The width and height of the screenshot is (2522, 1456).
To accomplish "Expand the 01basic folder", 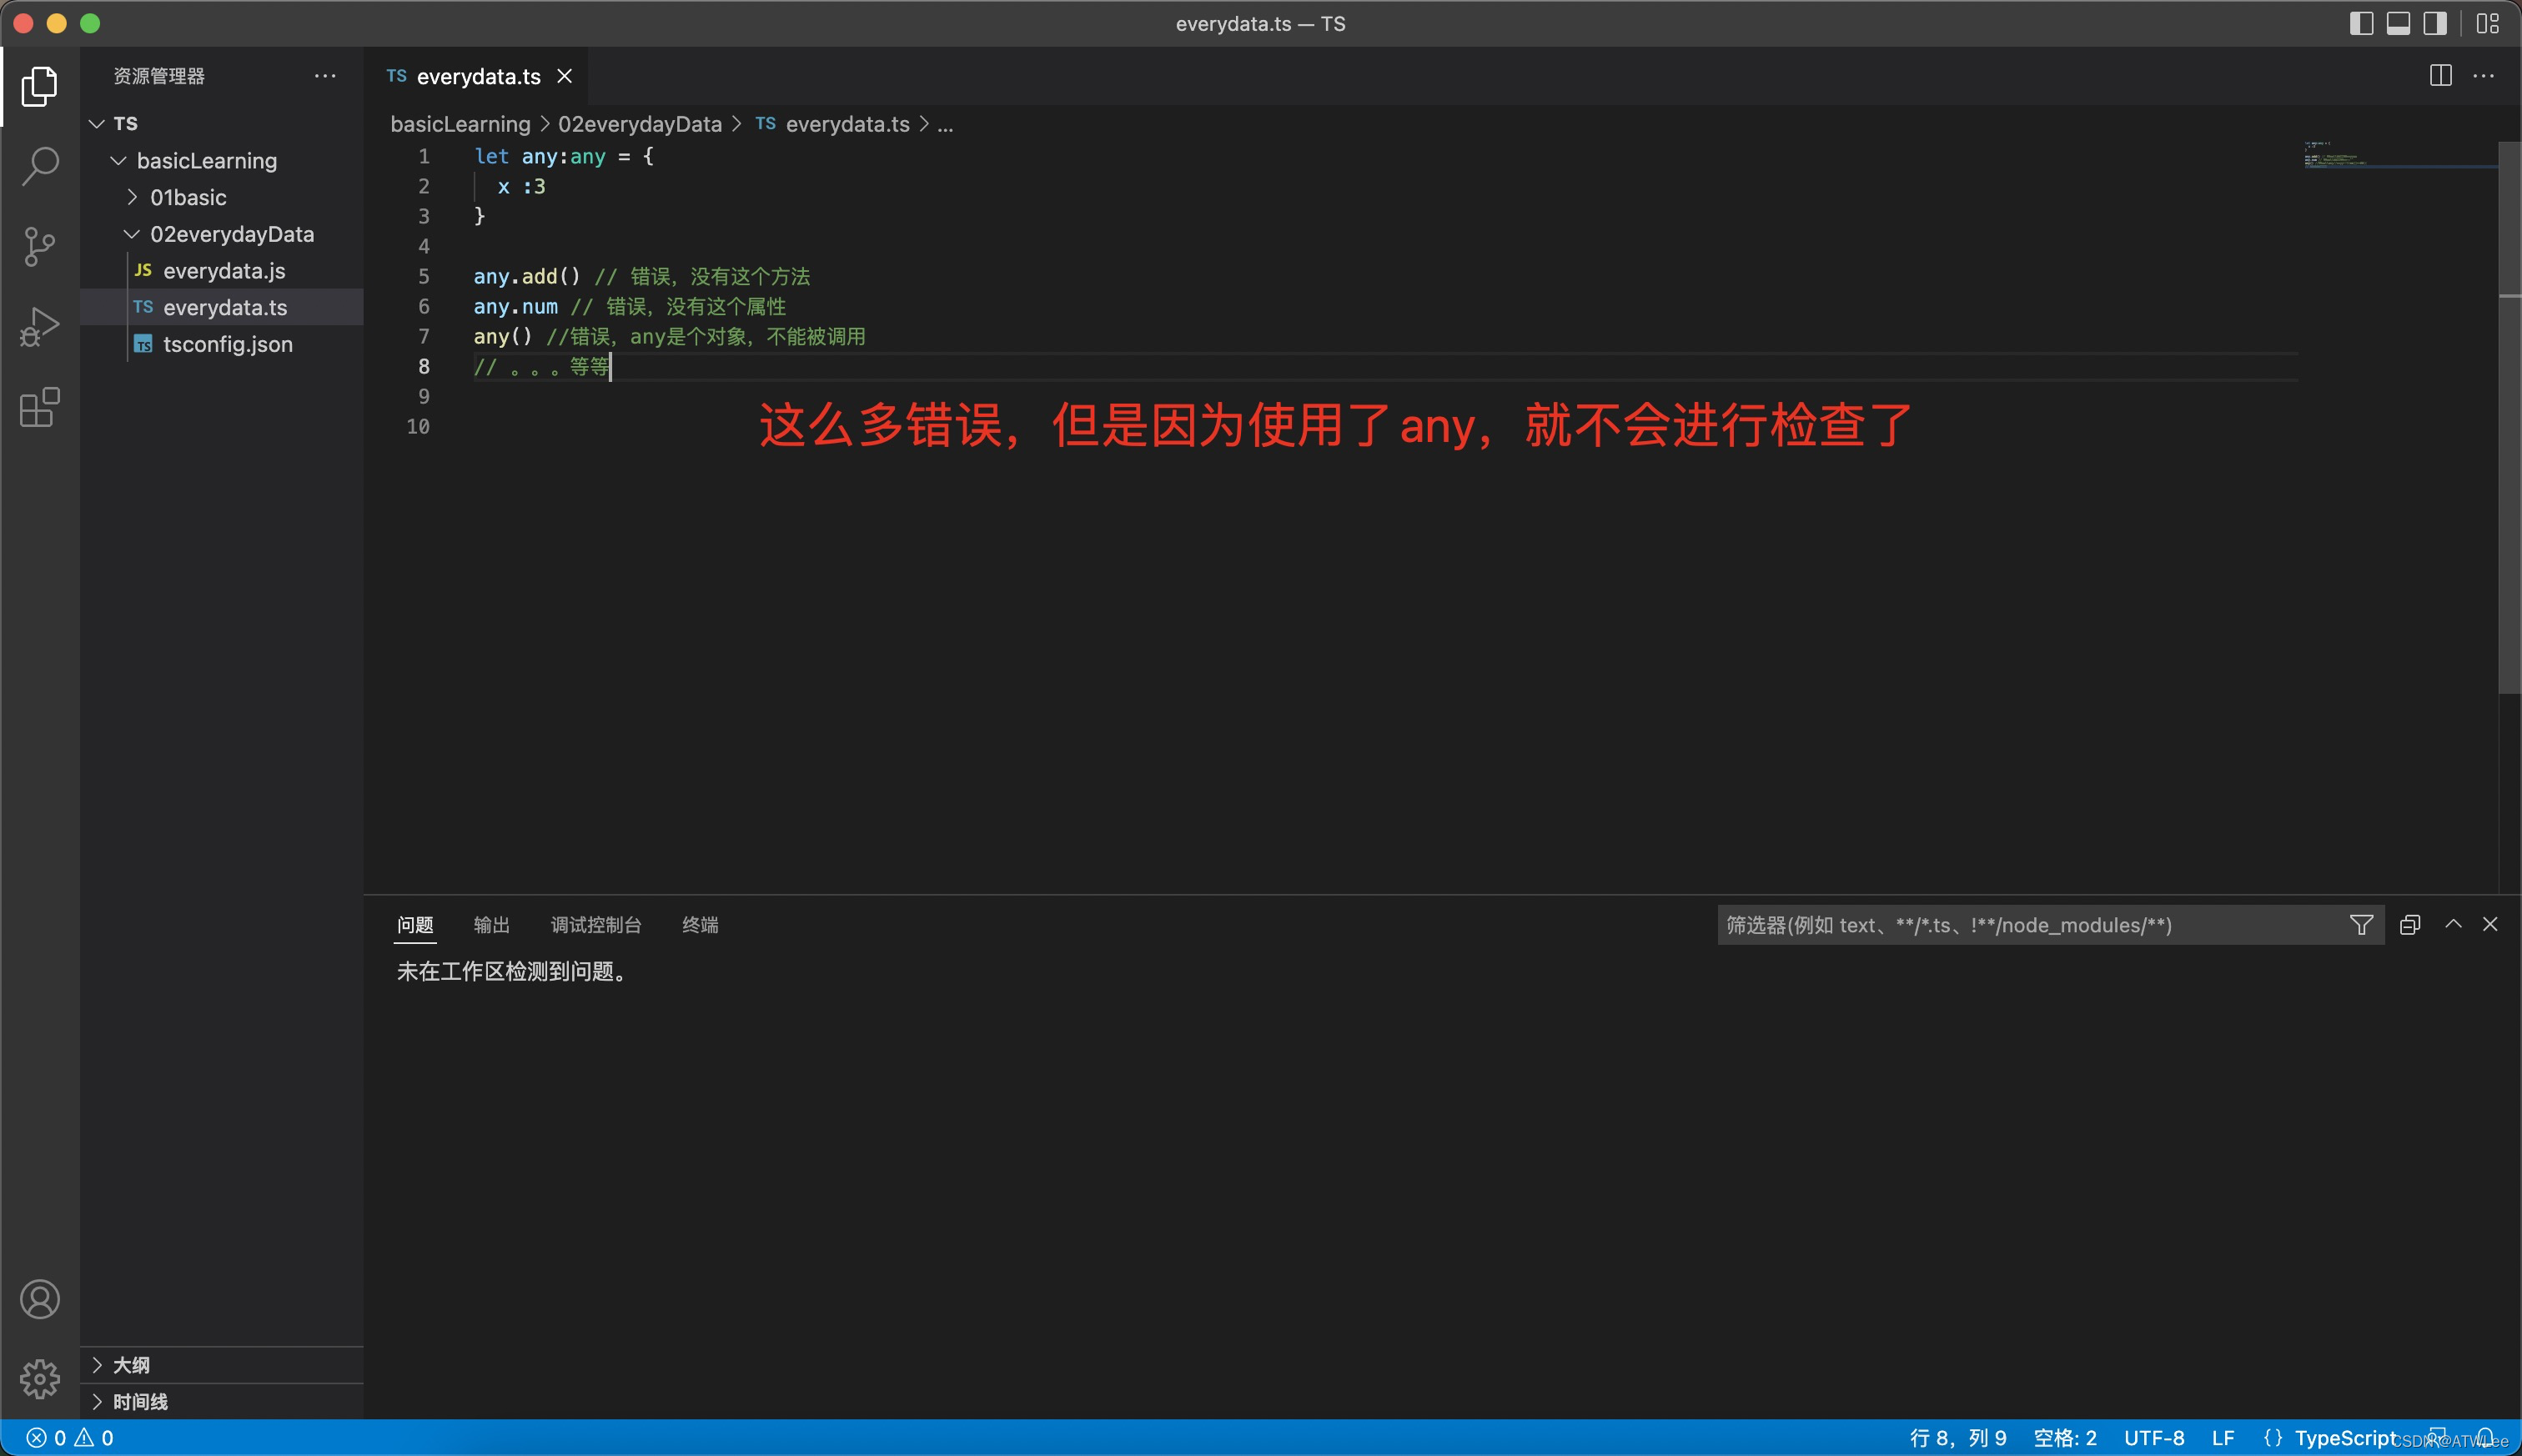I will [132, 197].
